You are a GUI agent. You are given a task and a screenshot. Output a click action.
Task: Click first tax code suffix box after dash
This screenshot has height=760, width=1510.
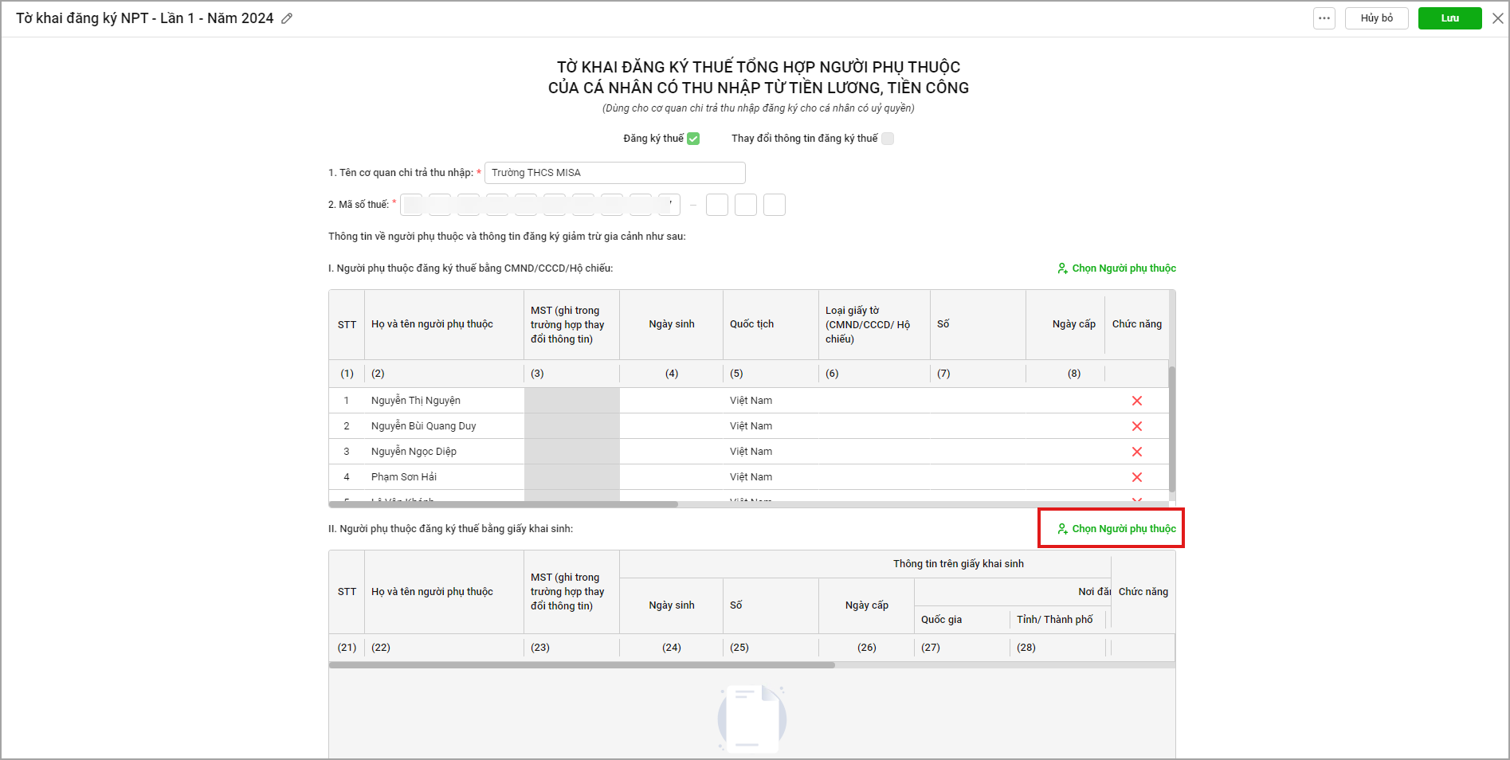717,205
